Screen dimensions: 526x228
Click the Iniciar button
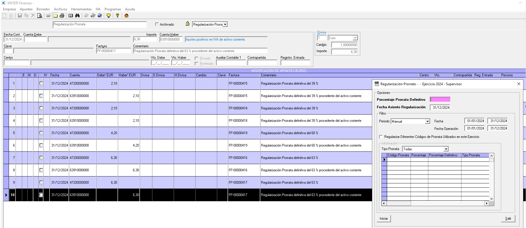pyautogui.click(x=384, y=219)
